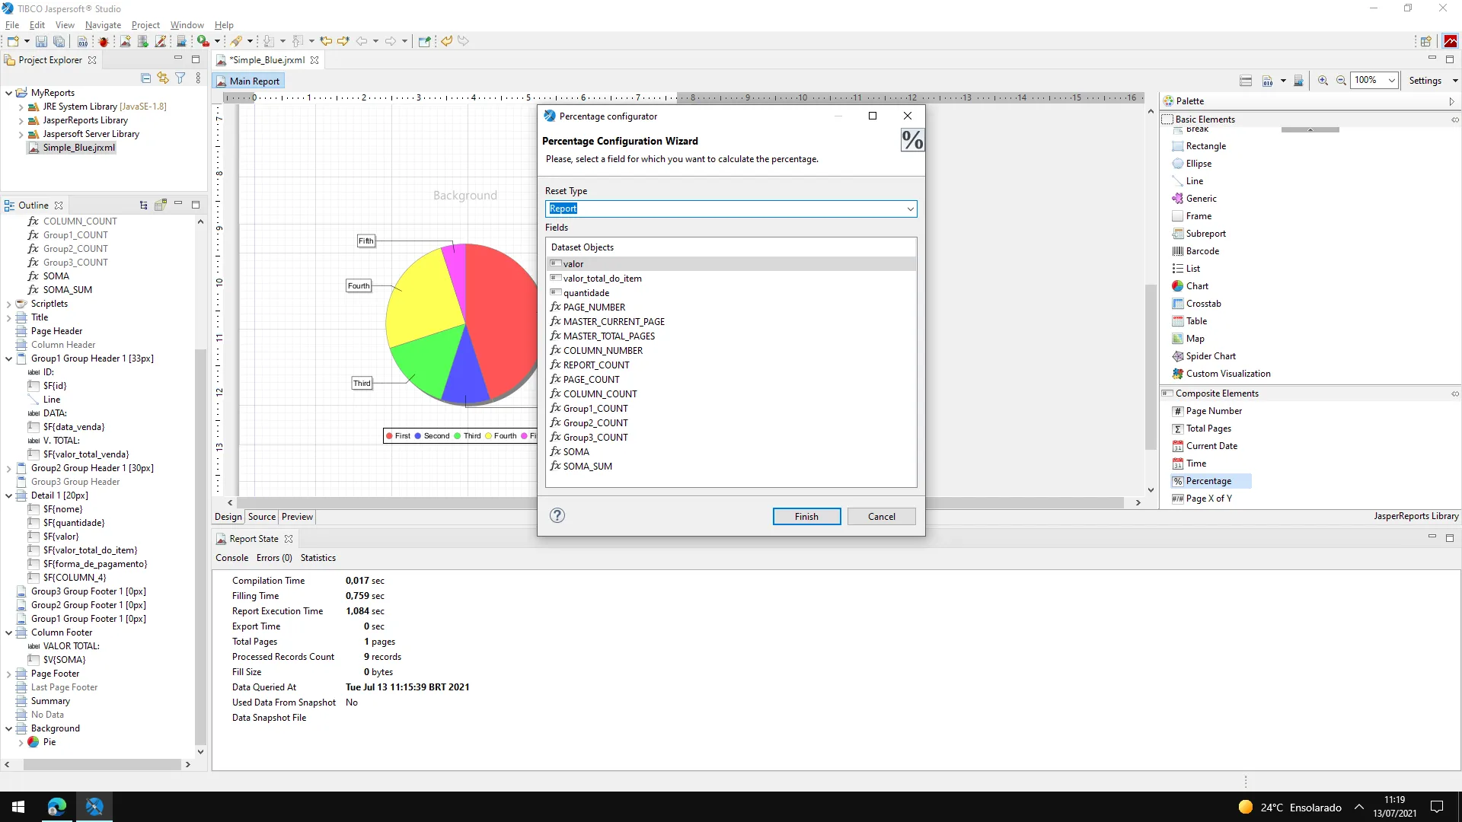Open the Reset Type combo box
1462x822 pixels.
(910, 209)
